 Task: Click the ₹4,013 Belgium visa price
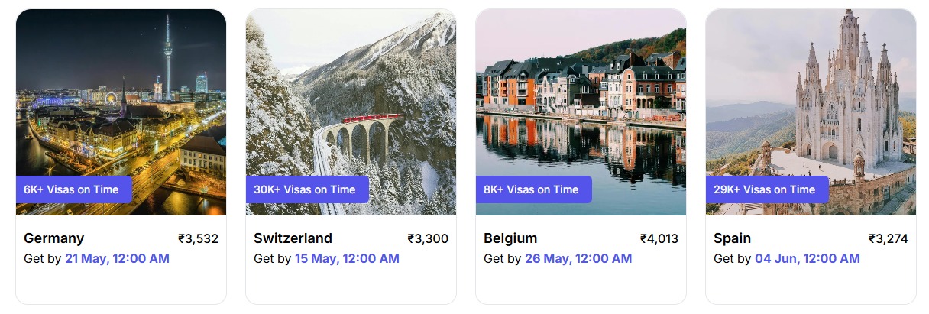[x=659, y=239]
